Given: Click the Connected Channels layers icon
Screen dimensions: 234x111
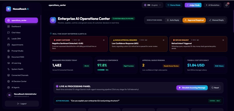Looking at the screenshot, I should pyautogui.click(x=8, y=75).
